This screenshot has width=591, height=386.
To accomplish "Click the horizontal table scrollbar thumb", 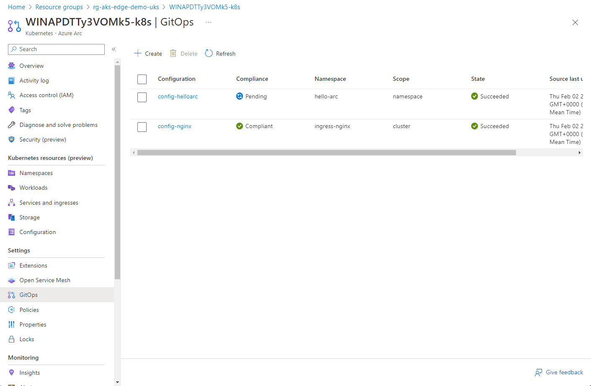I will (327, 153).
